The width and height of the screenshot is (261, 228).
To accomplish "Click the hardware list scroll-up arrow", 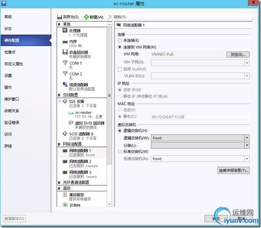I will point(109,25).
